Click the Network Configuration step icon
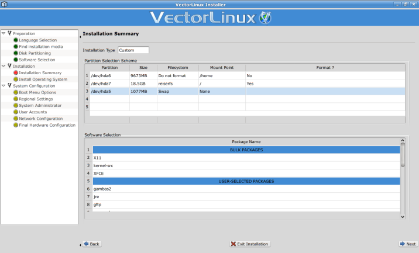The width and height of the screenshot is (419, 253). click(16, 119)
